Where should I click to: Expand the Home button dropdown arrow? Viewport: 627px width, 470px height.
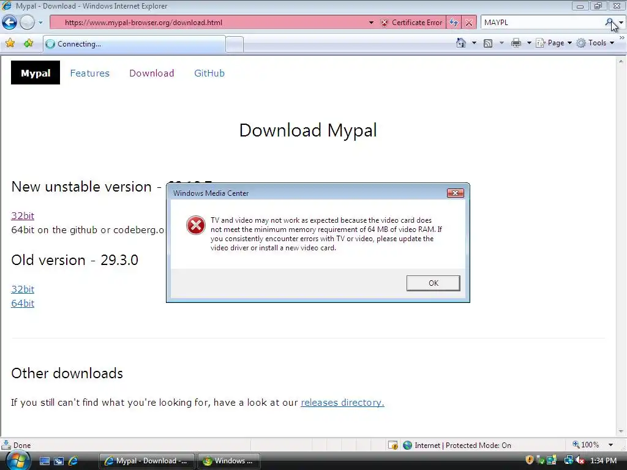475,43
